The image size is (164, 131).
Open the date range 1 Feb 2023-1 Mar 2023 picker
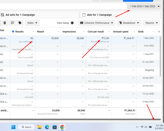pyautogui.click(x=145, y=6)
